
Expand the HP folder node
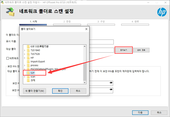[x=24, y=58]
